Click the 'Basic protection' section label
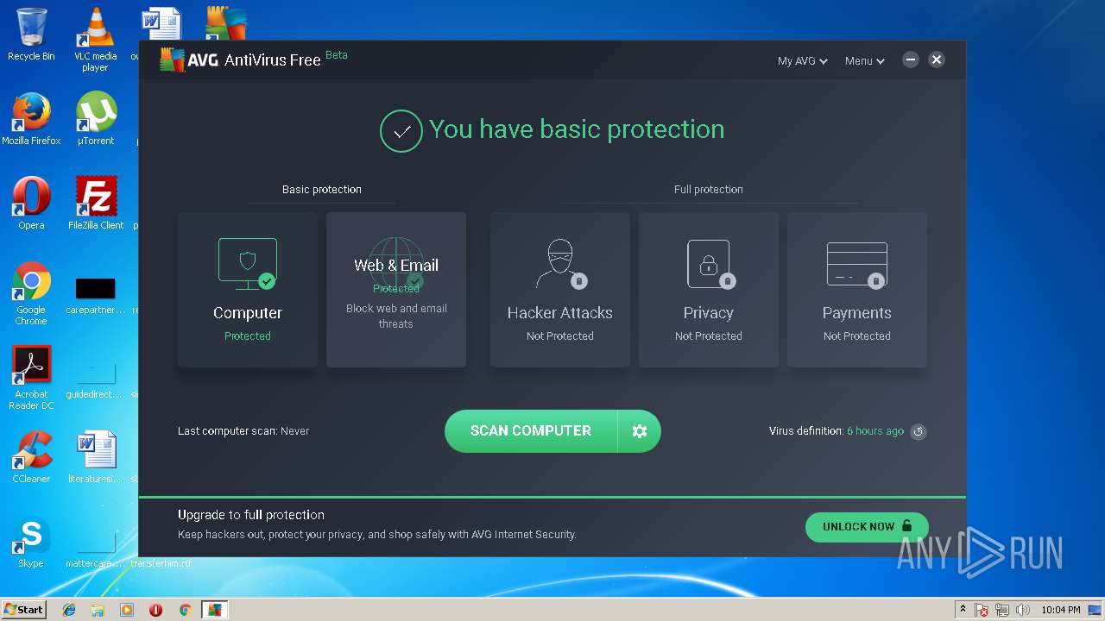1105x621 pixels. coord(322,190)
